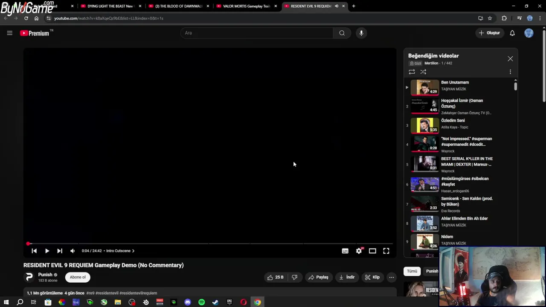Focus the Ara search field
The height and width of the screenshot is (307, 546).
click(257, 33)
